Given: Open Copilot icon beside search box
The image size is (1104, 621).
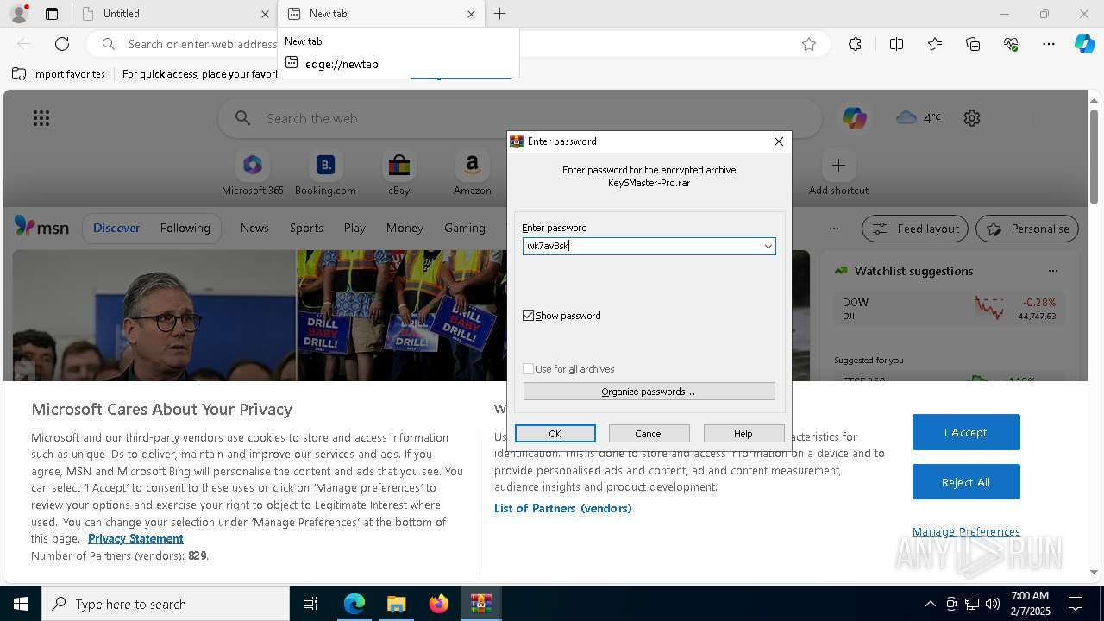Looking at the screenshot, I should (x=855, y=118).
